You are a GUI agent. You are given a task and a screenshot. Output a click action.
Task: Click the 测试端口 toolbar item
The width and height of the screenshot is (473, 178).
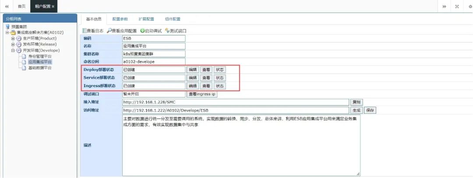tap(176, 31)
